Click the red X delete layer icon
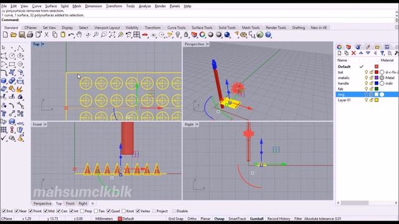 click(353, 53)
